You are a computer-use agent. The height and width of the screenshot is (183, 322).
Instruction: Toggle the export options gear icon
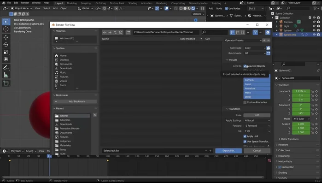tap(268, 32)
